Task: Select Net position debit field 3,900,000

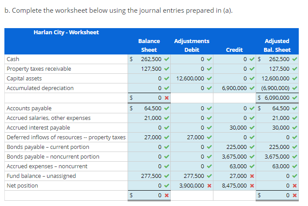Action: click(192, 186)
